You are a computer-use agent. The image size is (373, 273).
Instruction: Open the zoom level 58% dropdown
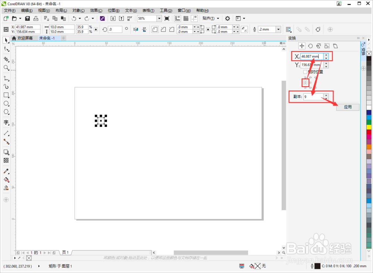click(x=159, y=18)
